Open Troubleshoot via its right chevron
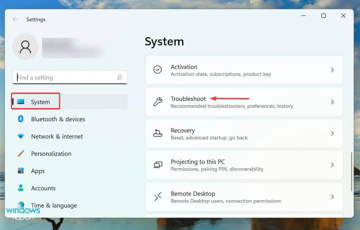Viewport: 360px width, 230px height. 332,102
